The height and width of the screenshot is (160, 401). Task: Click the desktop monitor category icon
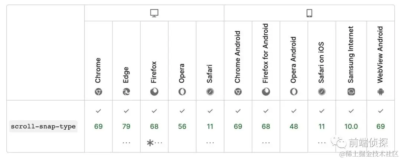(154, 13)
